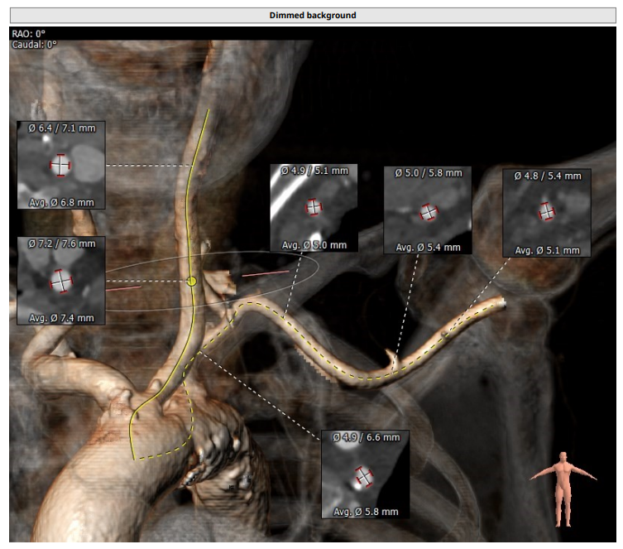Click the Avg. Ø 7.4 mm label
The image size is (623, 549).
click(x=61, y=318)
